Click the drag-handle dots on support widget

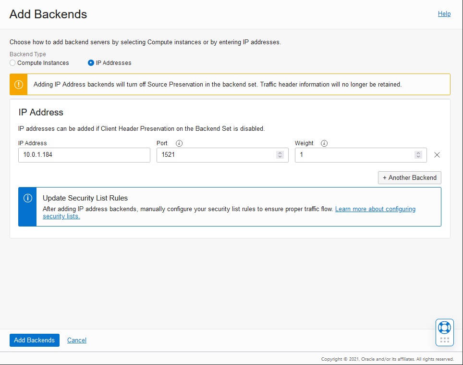tap(444, 340)
